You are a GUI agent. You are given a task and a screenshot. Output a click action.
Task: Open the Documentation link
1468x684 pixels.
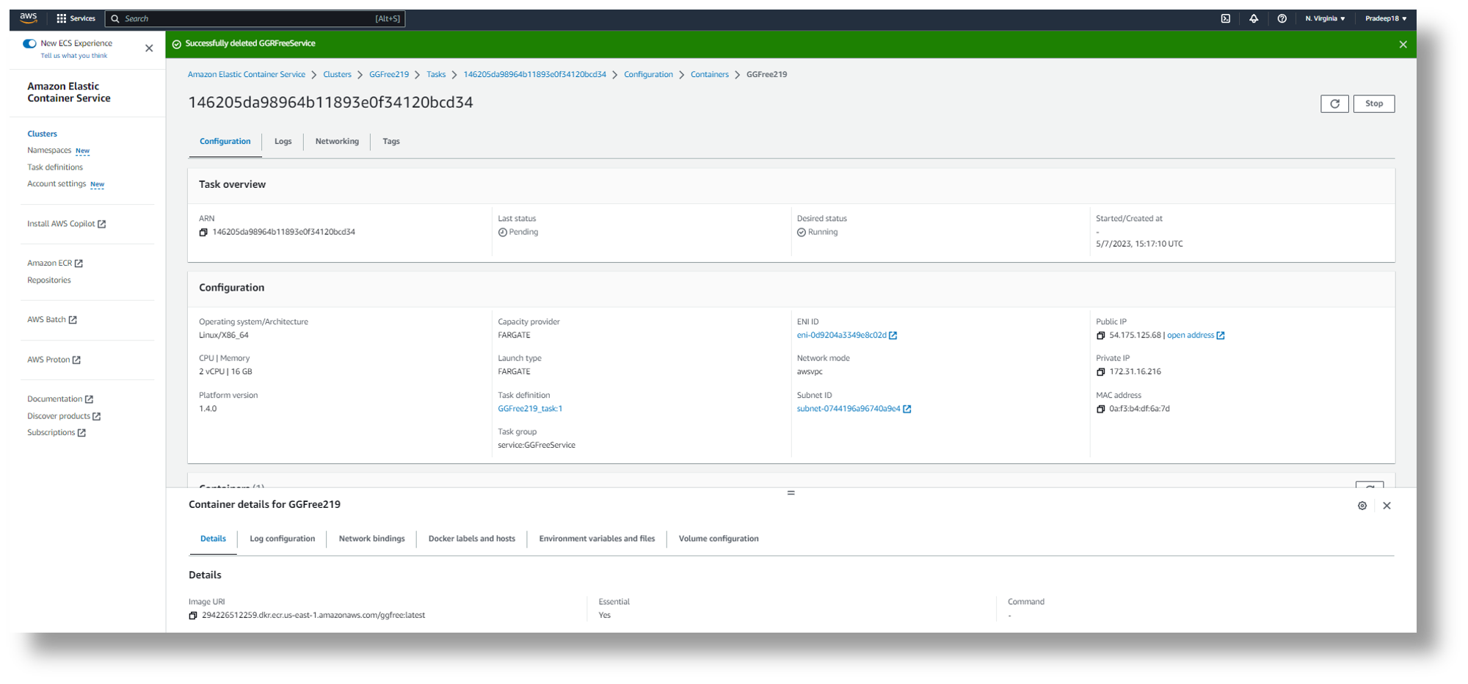[60, 399]
